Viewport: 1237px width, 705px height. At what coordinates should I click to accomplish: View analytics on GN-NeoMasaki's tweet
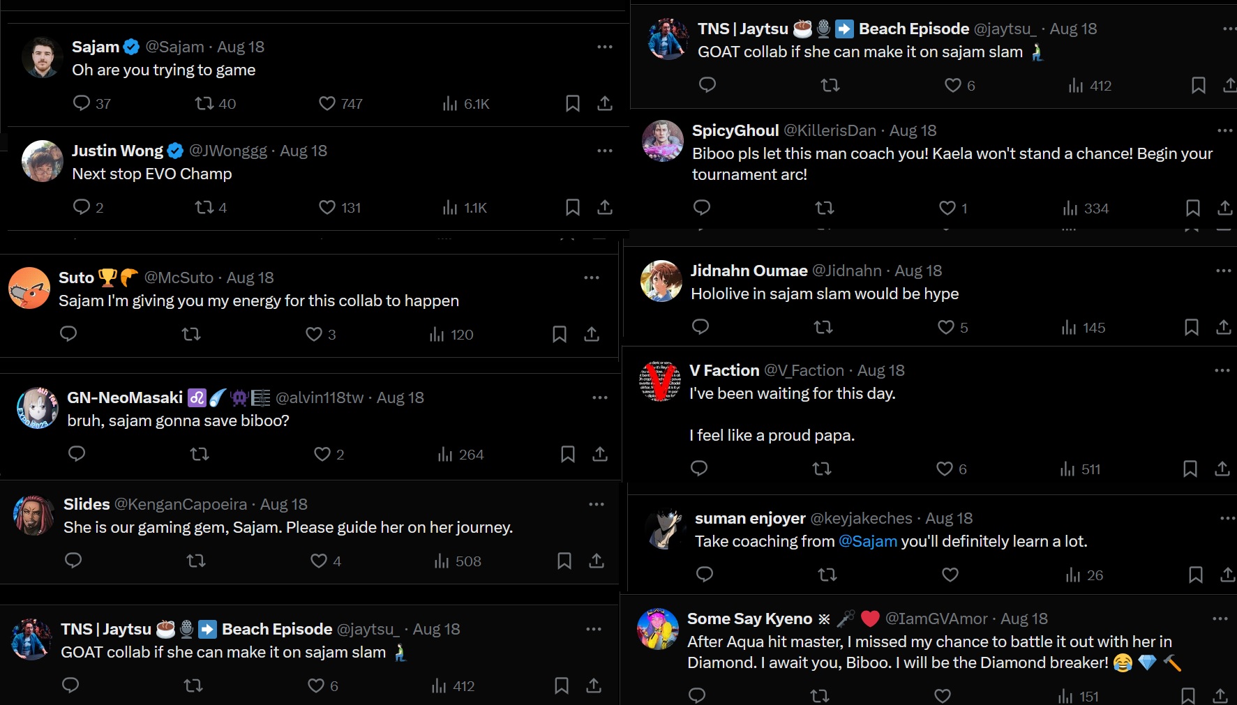pos(446,455)
